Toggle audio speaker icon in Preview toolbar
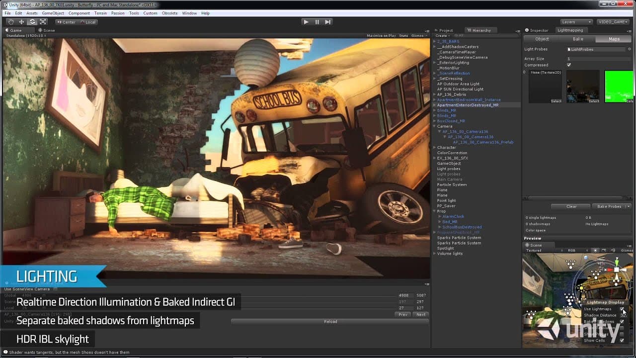This screenshot has height=358, width=636. (x=613, y=251)
